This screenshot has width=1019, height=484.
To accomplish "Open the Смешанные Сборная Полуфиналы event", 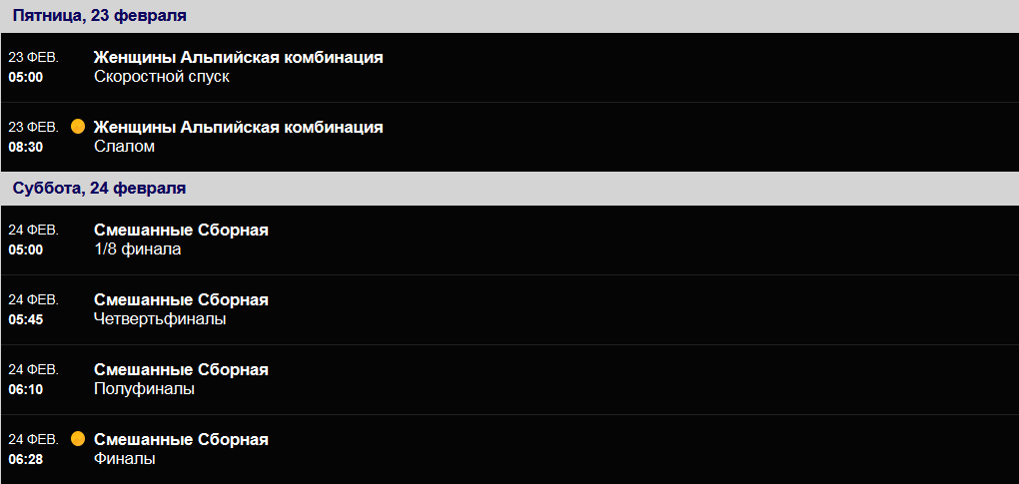I will click(x=509, y=379).
